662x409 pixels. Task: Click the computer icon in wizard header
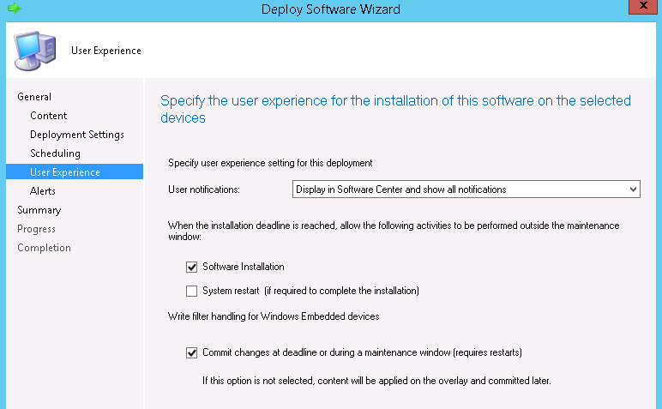click(x=34, y=51)
